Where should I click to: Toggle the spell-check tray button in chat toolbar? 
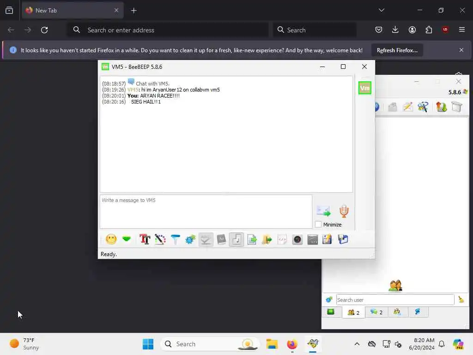point(206,240)
